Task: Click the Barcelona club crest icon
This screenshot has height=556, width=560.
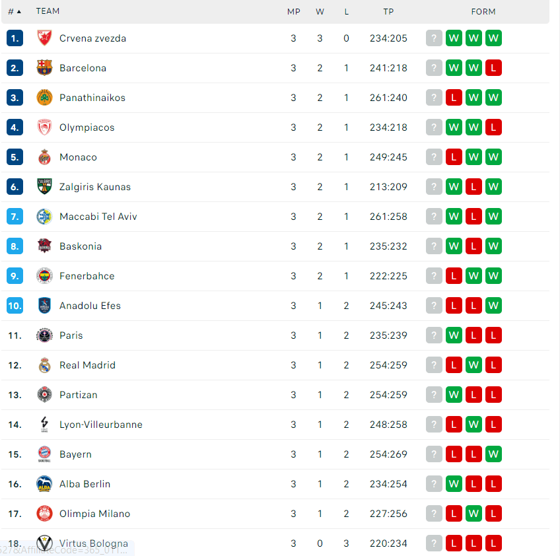Action: (44, 68)
